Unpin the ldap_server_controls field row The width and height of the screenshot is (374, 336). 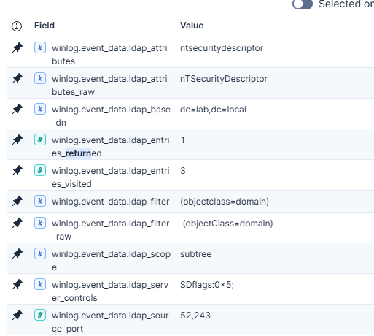(17, 284)
